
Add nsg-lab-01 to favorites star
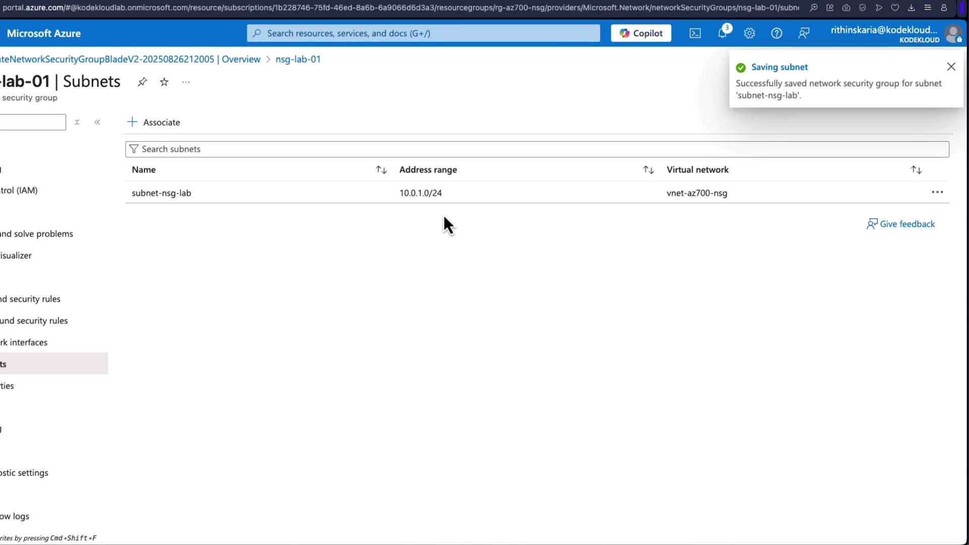click(x=164, y=82)
